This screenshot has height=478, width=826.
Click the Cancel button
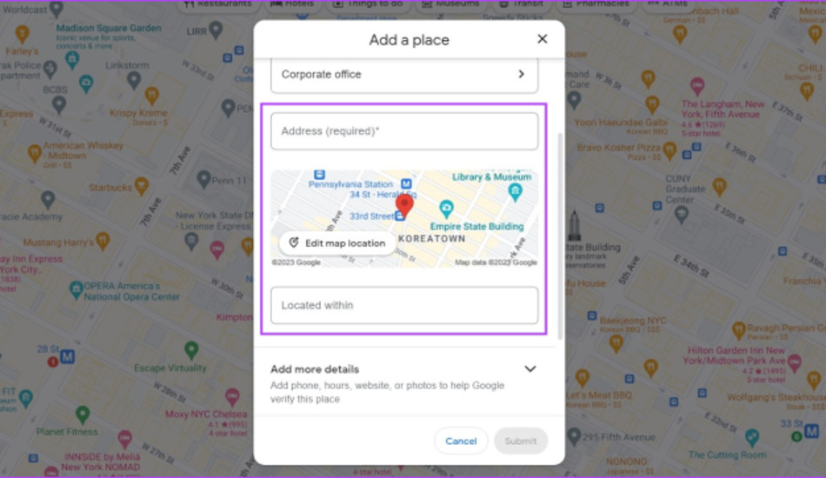(x=461, y=441)
